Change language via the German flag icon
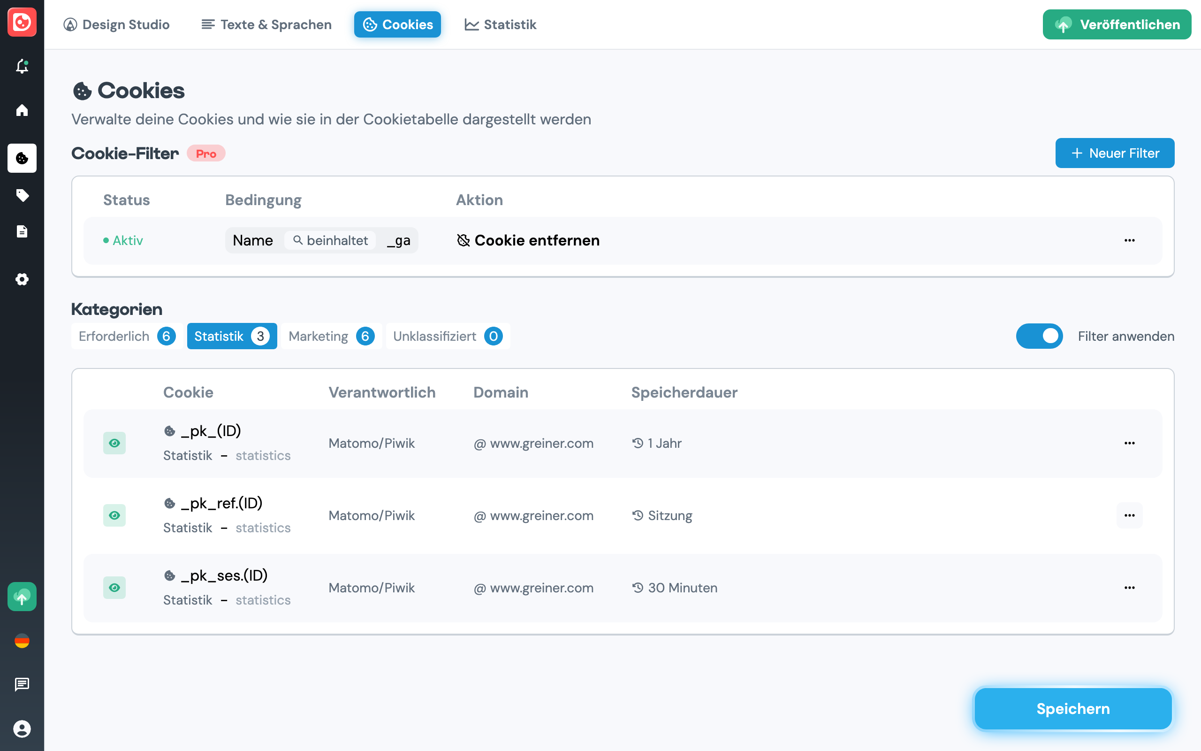Image resolution: width=1201 pixels, height=751 pixels. pyautogui.click(x=22, y=641)
